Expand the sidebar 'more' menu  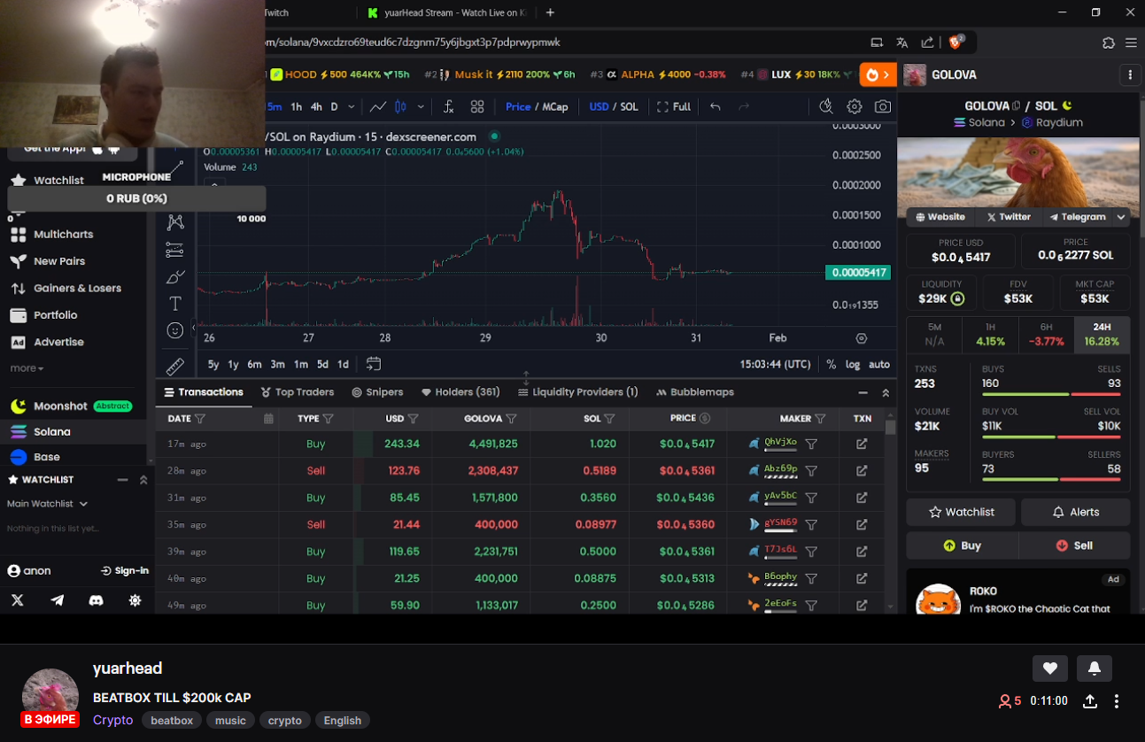[x=27, y=368]
